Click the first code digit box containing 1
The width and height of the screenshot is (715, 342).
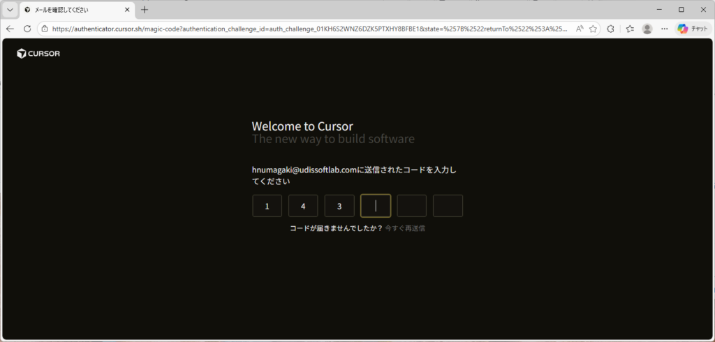click(267, 206)
